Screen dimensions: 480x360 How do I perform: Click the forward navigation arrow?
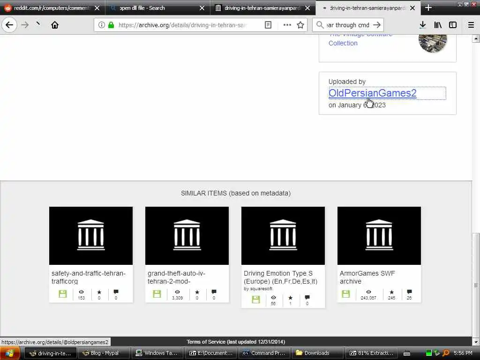click(25, 25)
